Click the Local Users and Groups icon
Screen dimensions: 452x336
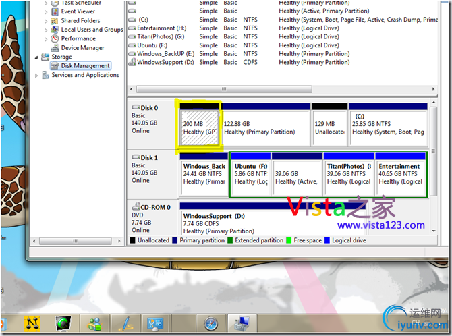tap(55, 30)
